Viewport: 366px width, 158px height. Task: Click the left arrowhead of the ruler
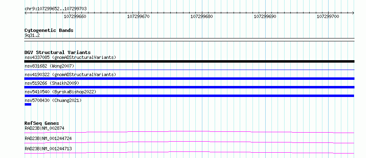(25, 13)
